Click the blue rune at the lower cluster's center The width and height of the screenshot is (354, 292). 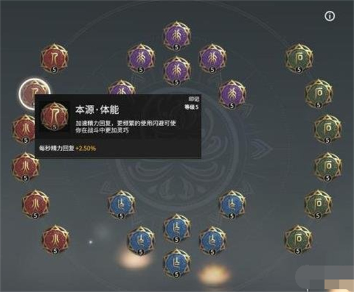point(177,228)
